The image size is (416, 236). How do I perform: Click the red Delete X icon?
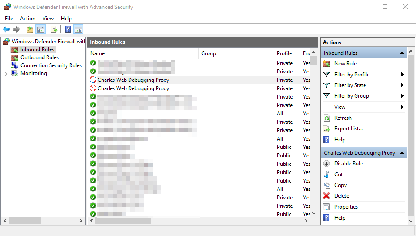[x=326, y=196]
